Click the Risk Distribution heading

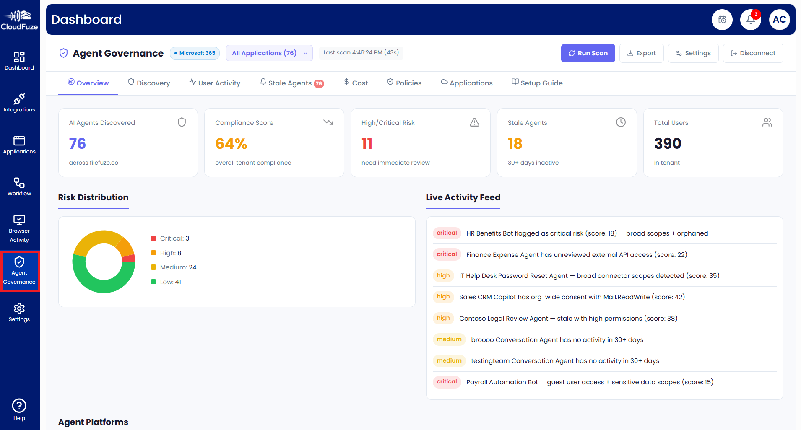point(93,197)
